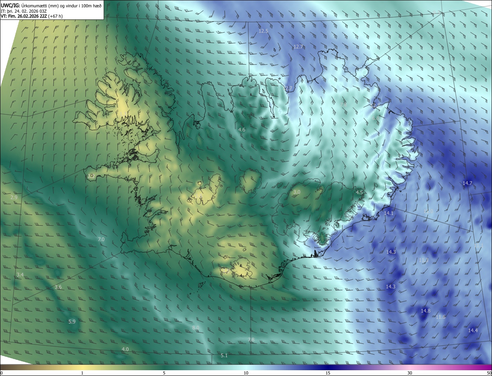This screenshot has height=376, width=492.
Task: Click the valid time 'VT: Fim. 26.02.2026 22Z'
Action: coord(24,16)
